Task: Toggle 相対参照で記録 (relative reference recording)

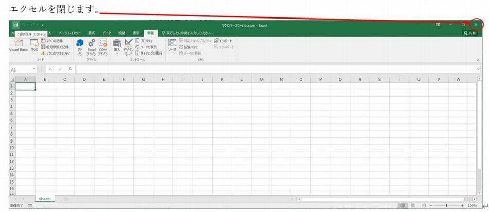Action: click(x=55, y=47)
